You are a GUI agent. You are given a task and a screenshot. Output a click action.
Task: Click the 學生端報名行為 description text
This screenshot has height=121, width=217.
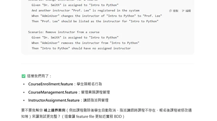[89, 84]
